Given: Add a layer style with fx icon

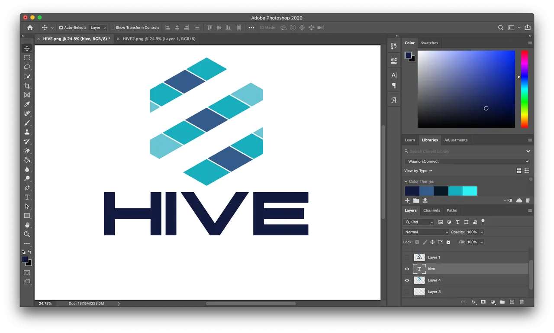Looking at the screenshot, I should click(473, 302).
